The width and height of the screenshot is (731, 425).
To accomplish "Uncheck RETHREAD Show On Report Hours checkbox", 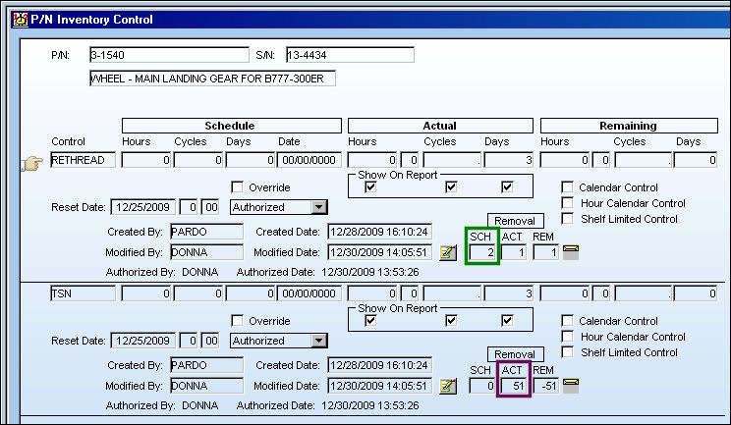I will (370, 187).
